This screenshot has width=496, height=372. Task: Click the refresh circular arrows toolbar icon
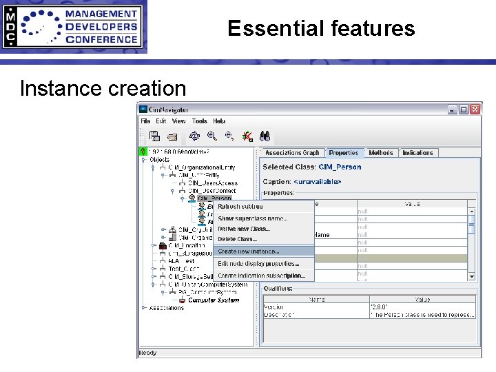(x=194, y=136)
